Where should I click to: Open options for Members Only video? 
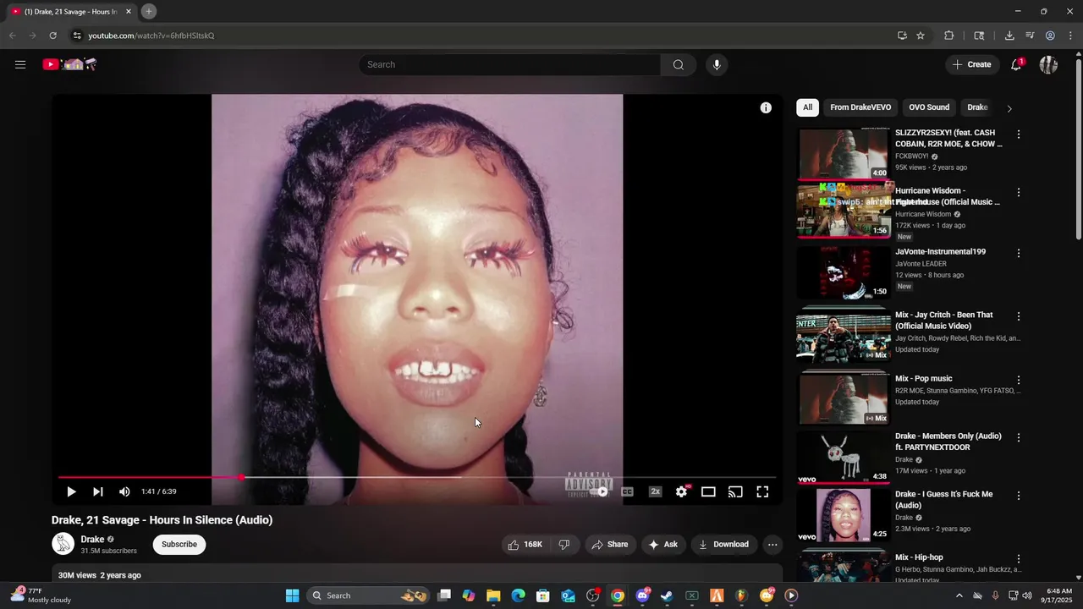pos(1019,438)
